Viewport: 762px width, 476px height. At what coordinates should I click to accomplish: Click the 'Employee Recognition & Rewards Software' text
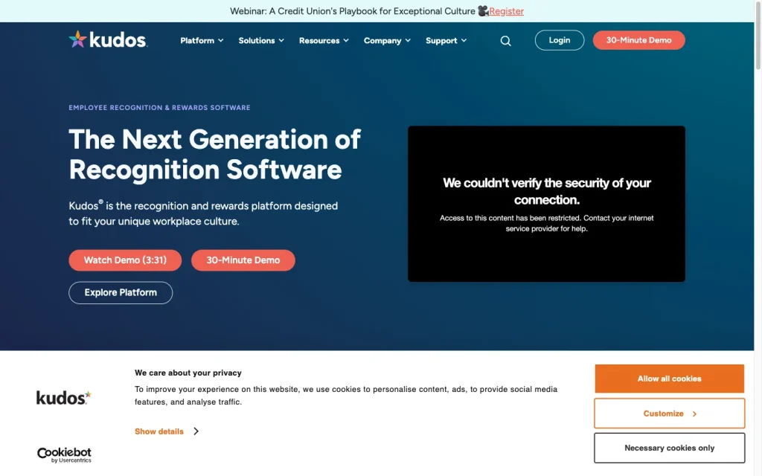tap(159, 108)
